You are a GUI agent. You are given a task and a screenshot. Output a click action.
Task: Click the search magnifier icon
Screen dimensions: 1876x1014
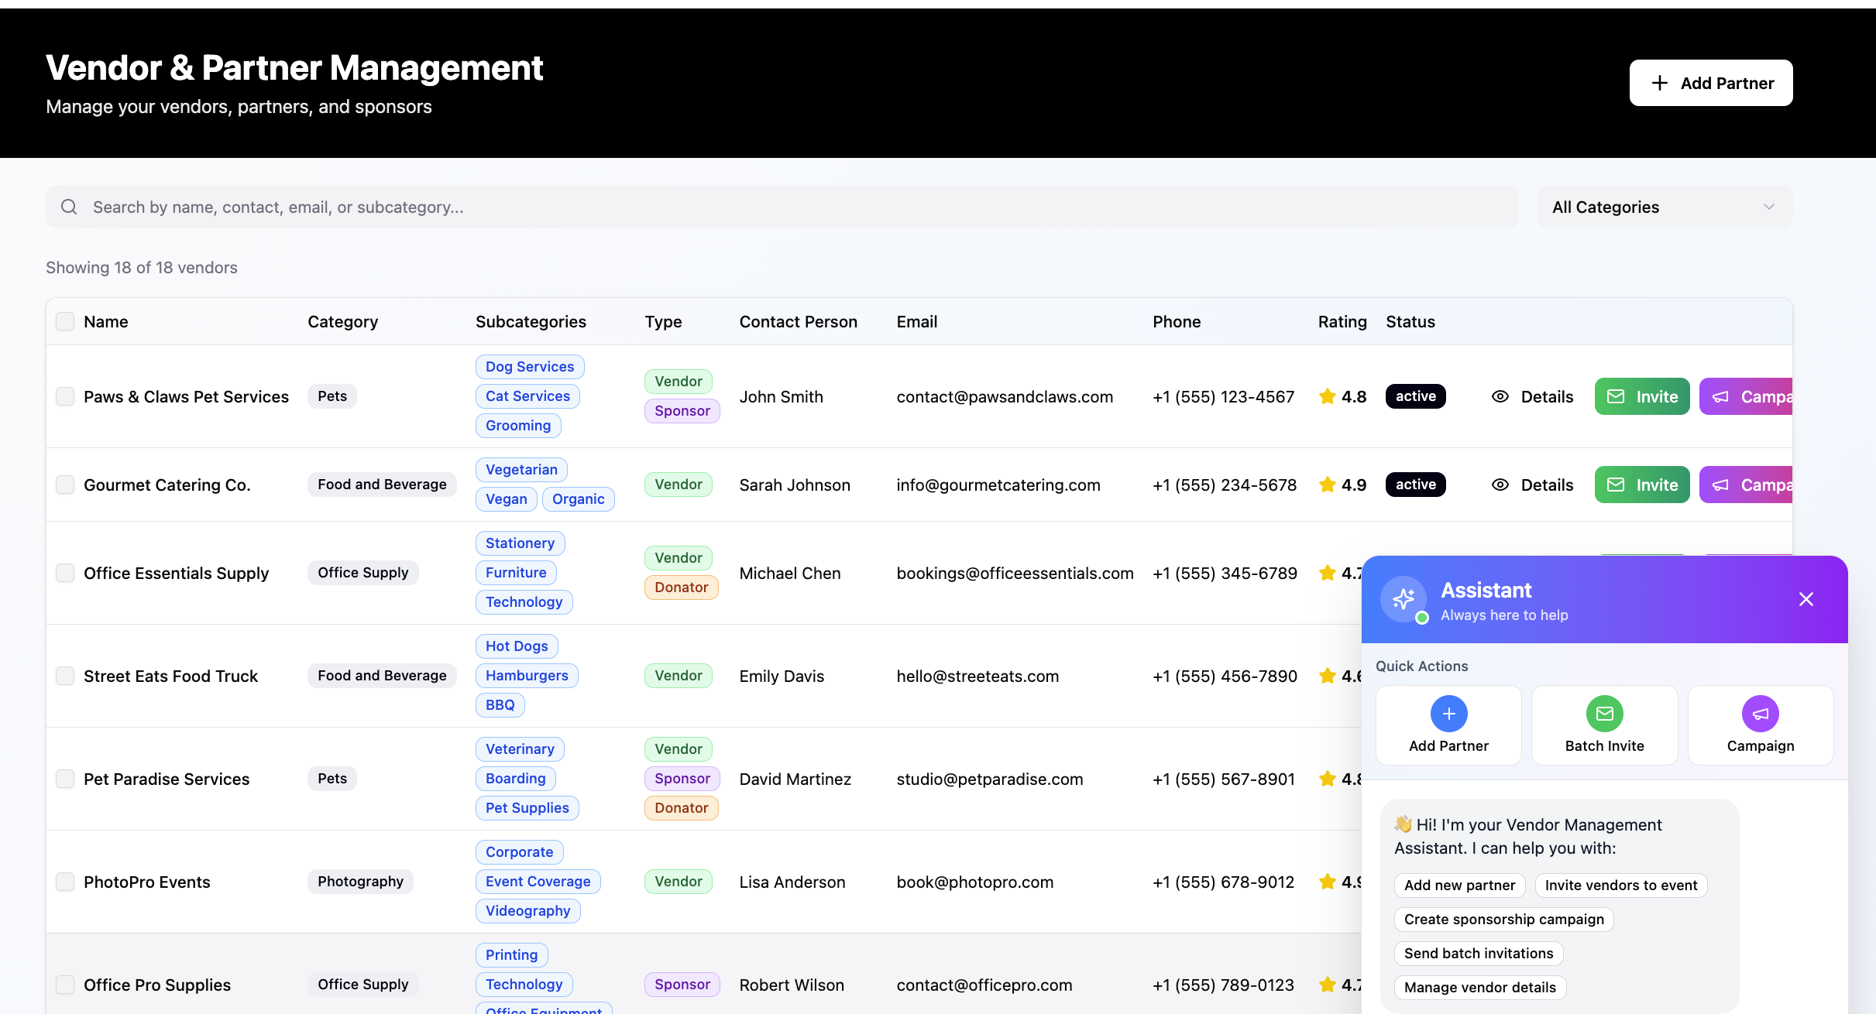[69, 207]
